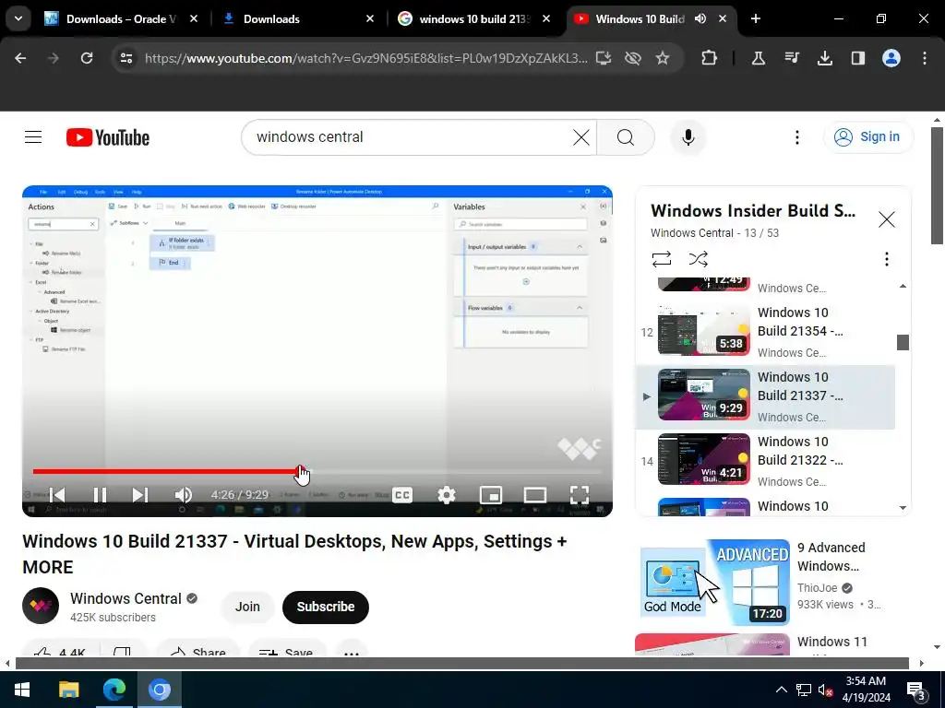Open playlist panel three-dot options

click(x=886, y=259)
